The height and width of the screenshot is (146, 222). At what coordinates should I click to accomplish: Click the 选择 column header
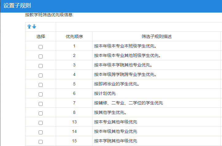40,36
